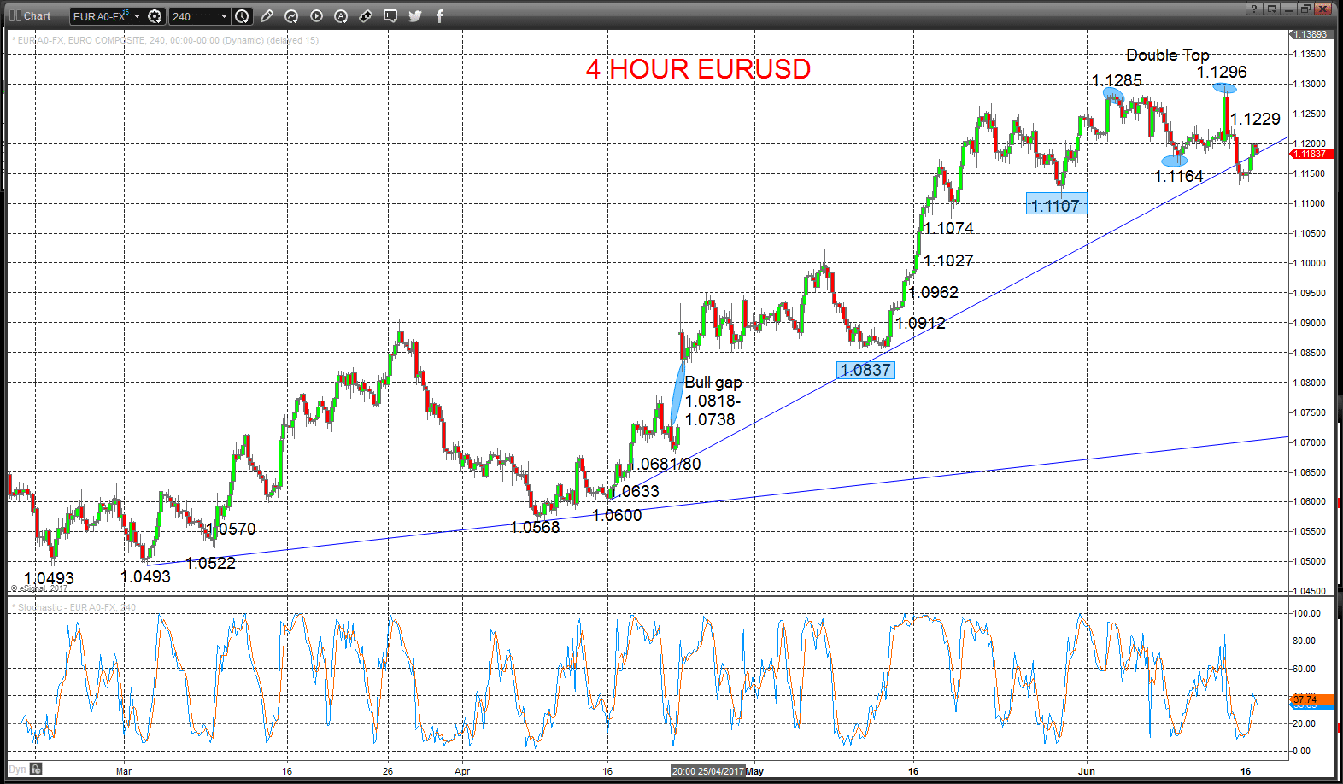Select the Double Top annotation
1343x784 pixels.
pyautogui.click(x=1167, y=56)
